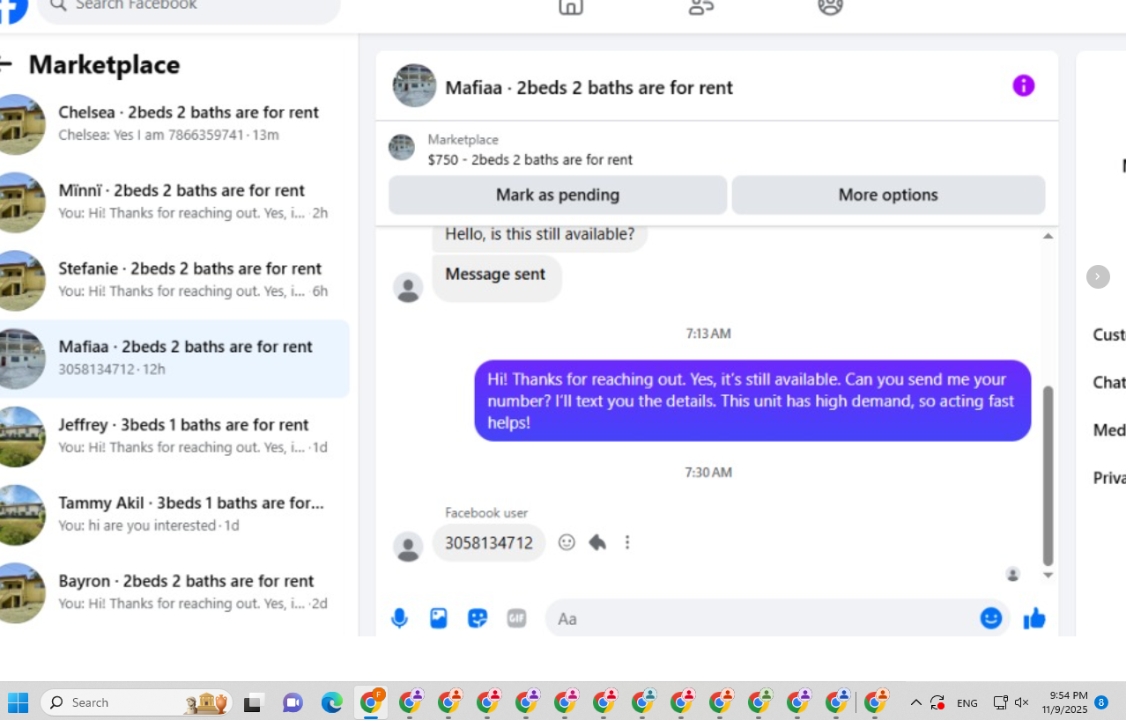
Task: Open notification center badge showing 8
Action: click(x=1101, y=702)
